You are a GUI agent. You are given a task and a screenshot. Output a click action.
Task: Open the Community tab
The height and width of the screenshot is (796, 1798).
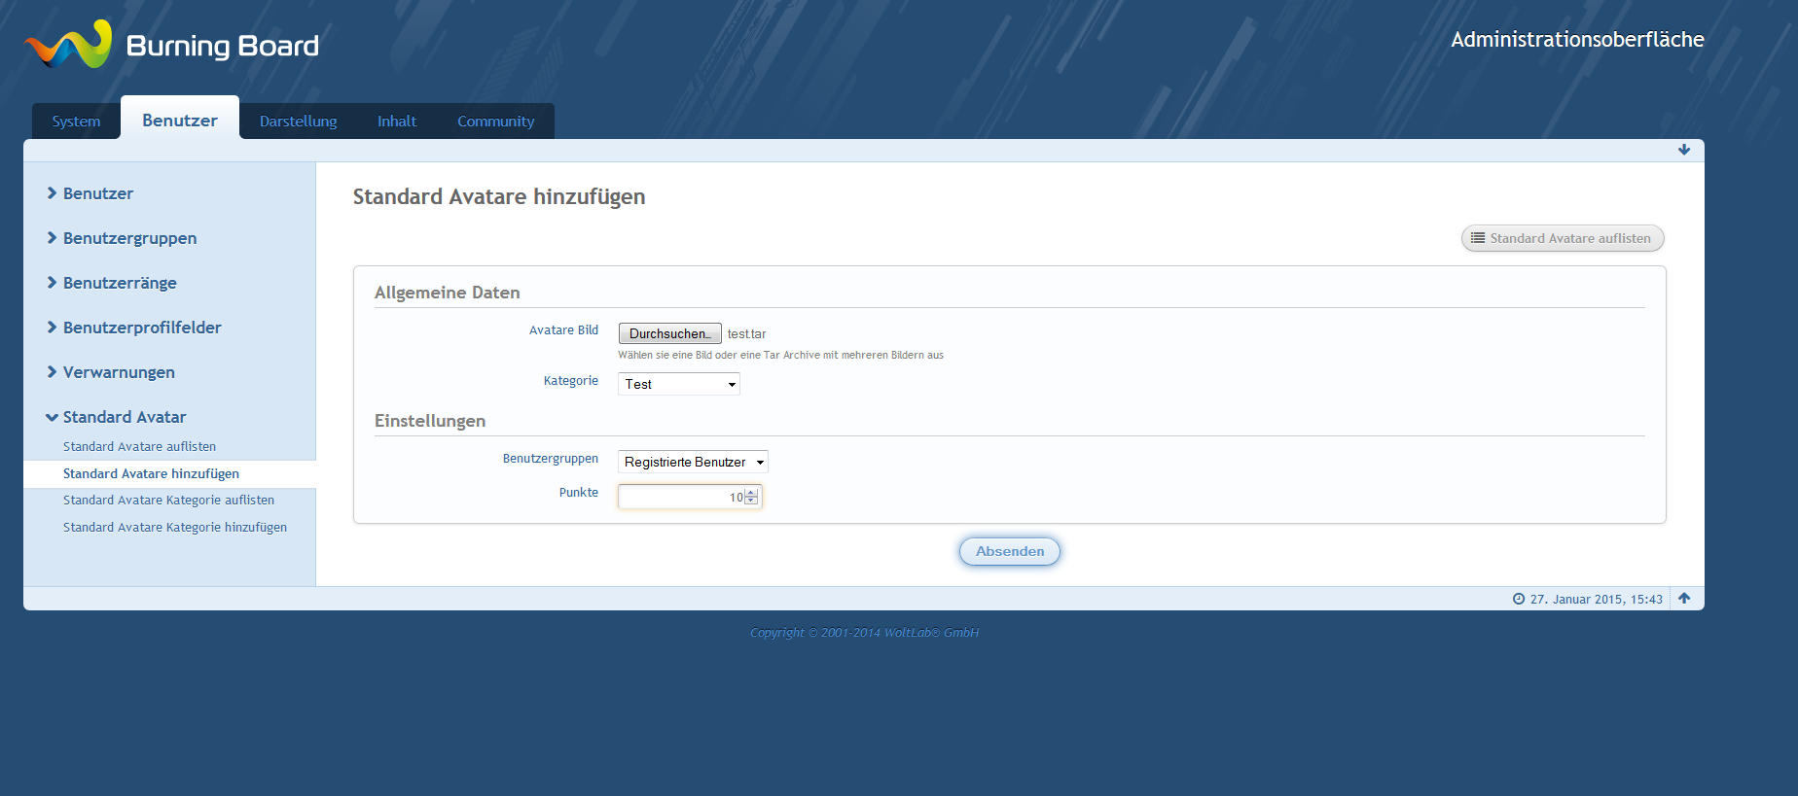495,121
